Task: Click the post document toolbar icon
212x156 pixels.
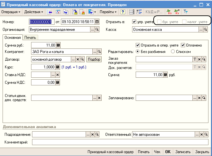Action: (75, 12)
